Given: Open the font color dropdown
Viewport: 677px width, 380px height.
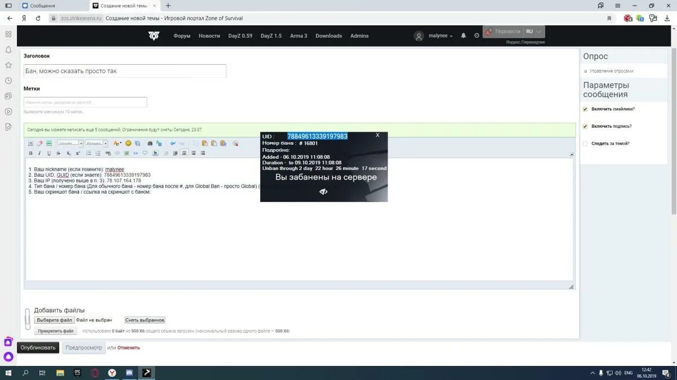Looking at the screenshot, I should coord(117,143).
